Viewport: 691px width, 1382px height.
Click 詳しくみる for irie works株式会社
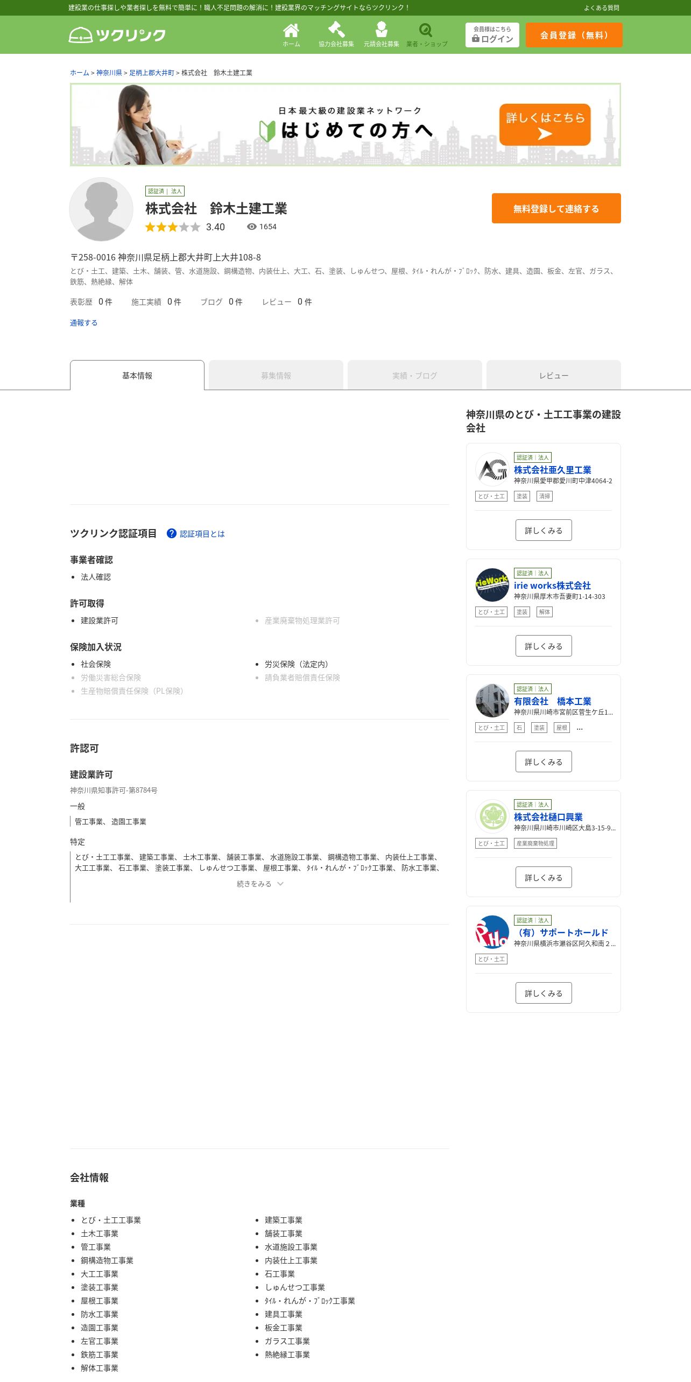(544, 646)
